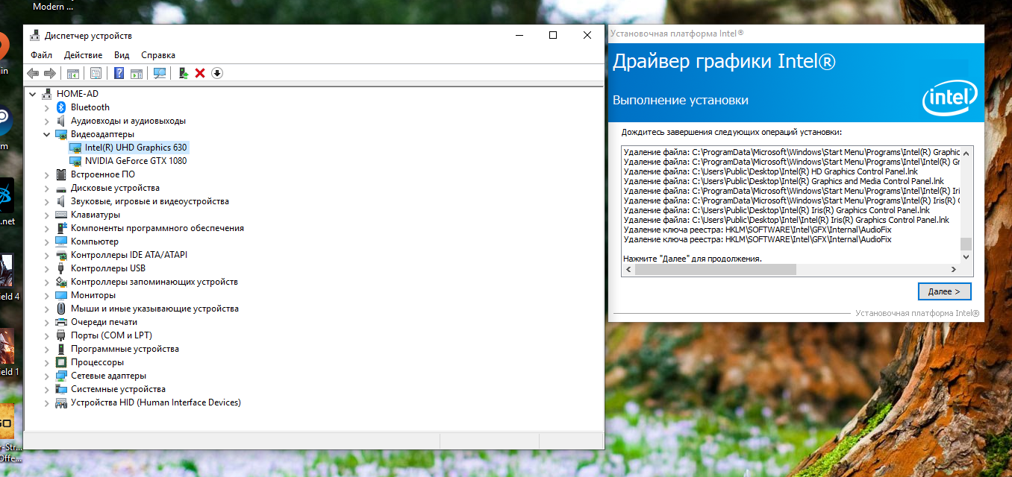1012x477 pixels.
Task: Select the HOME-AD computer name
Action: coord(78,94)
